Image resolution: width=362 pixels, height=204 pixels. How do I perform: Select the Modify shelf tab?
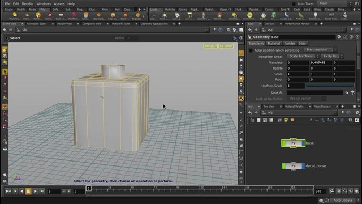tap(21, 10)
